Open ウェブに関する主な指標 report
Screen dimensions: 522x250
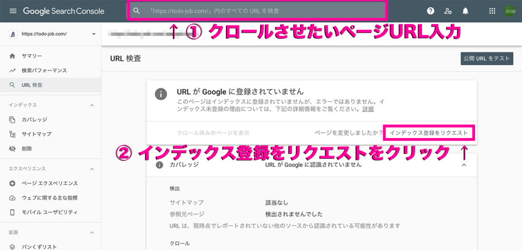(x=50, y=198)
